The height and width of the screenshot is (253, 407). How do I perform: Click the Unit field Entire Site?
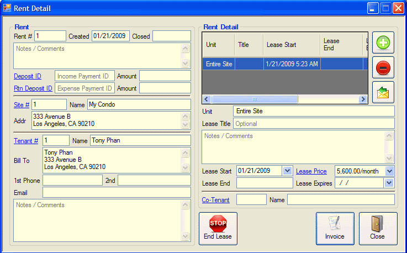click(314, 111)
